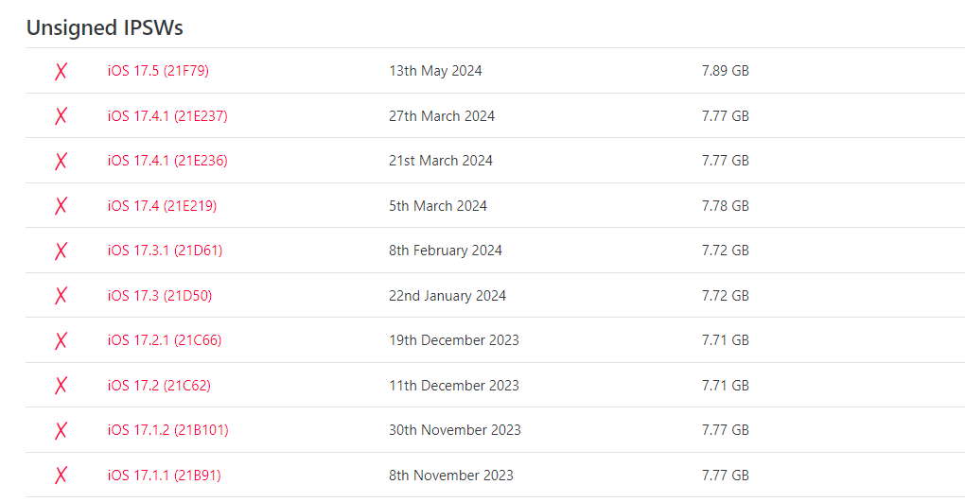Click the red X for iOS 17.1.1

61,476
